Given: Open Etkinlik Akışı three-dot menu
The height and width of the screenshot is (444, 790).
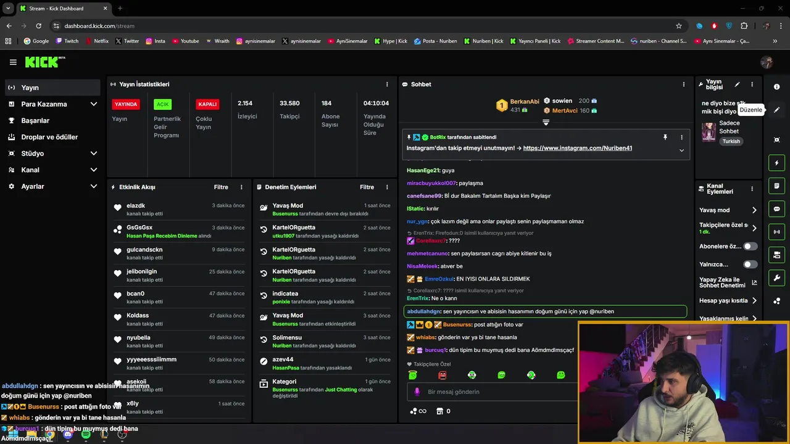Looking at the screenshot, I should point(241,187).
